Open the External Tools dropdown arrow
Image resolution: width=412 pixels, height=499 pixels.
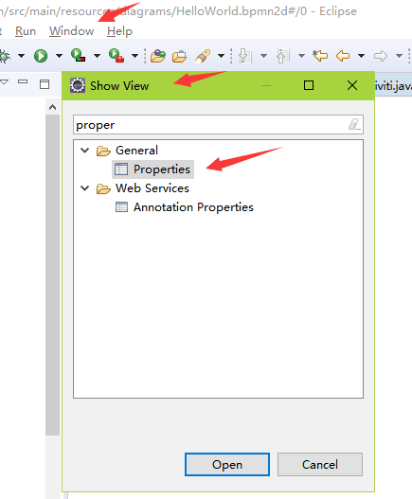pyautogui.click(x=135, y=56)
